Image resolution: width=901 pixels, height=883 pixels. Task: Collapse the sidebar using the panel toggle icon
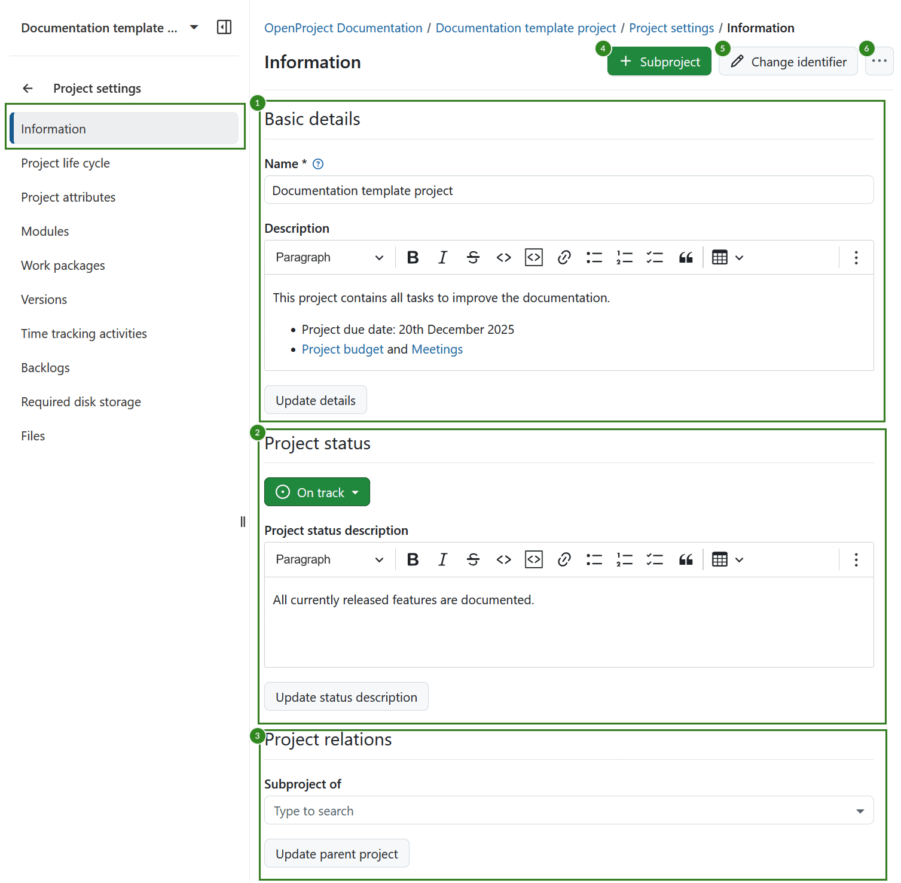pos(224,28)
